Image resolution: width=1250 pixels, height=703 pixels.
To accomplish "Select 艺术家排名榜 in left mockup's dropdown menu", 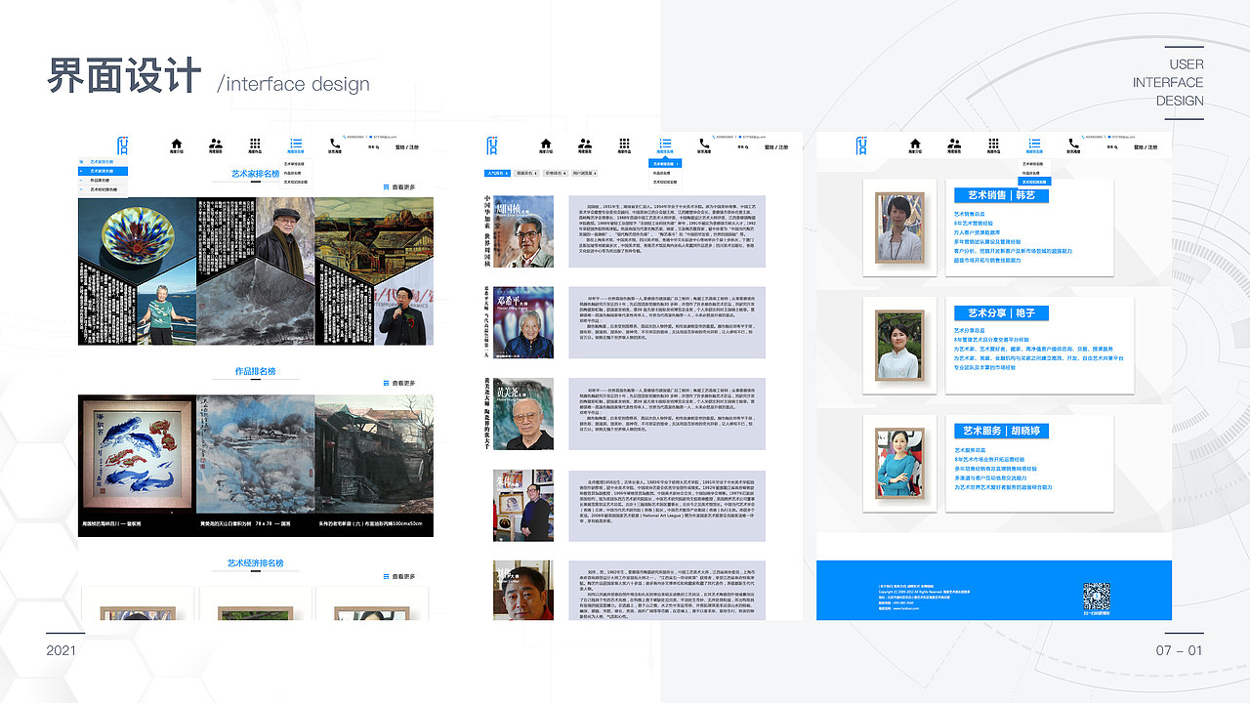I will tap(296, 164).
